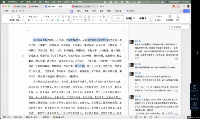The image size is (200, 119).
Task: Toggle underline formatting with U button
Action: coord(36,20)
